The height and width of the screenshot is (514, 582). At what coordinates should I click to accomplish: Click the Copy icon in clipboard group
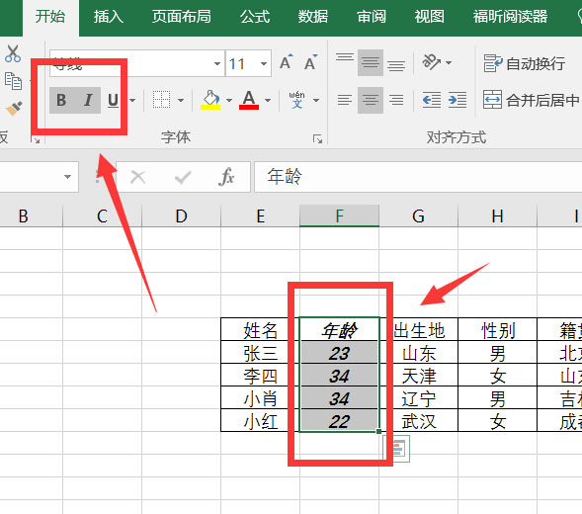(x=14, y=81)
